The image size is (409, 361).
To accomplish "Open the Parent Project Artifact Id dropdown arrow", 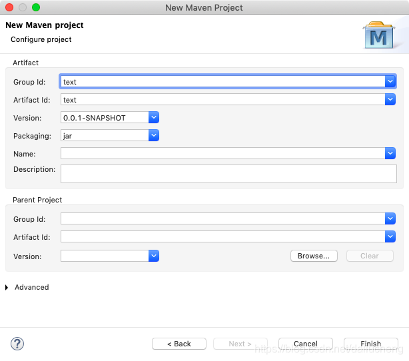I will tap(390, 236).
